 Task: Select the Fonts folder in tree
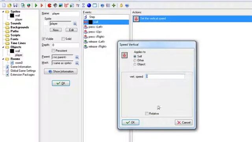click(14, 39)
